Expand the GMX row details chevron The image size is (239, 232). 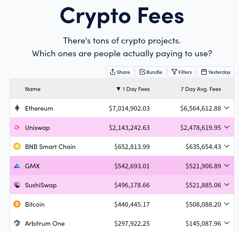click(227, 165)
